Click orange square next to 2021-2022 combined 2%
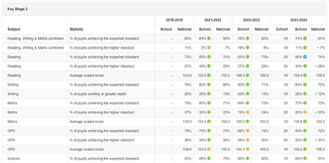 point(209,47)
